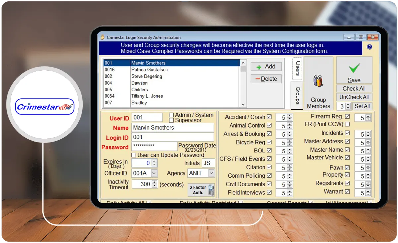Viewport: 398px width, 243px height.
Task: Toggle the Admin / System checkbox
Action: (171, 115)
